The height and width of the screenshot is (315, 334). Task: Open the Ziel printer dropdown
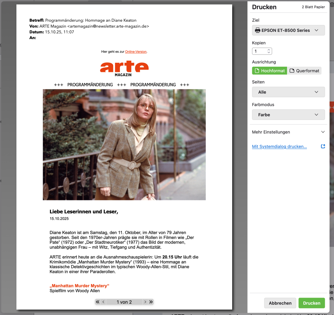click(x=288, y=30)
